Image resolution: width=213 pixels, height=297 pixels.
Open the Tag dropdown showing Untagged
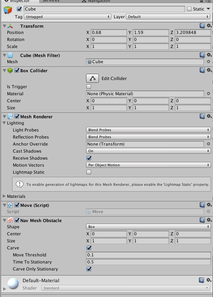point(67,17)
